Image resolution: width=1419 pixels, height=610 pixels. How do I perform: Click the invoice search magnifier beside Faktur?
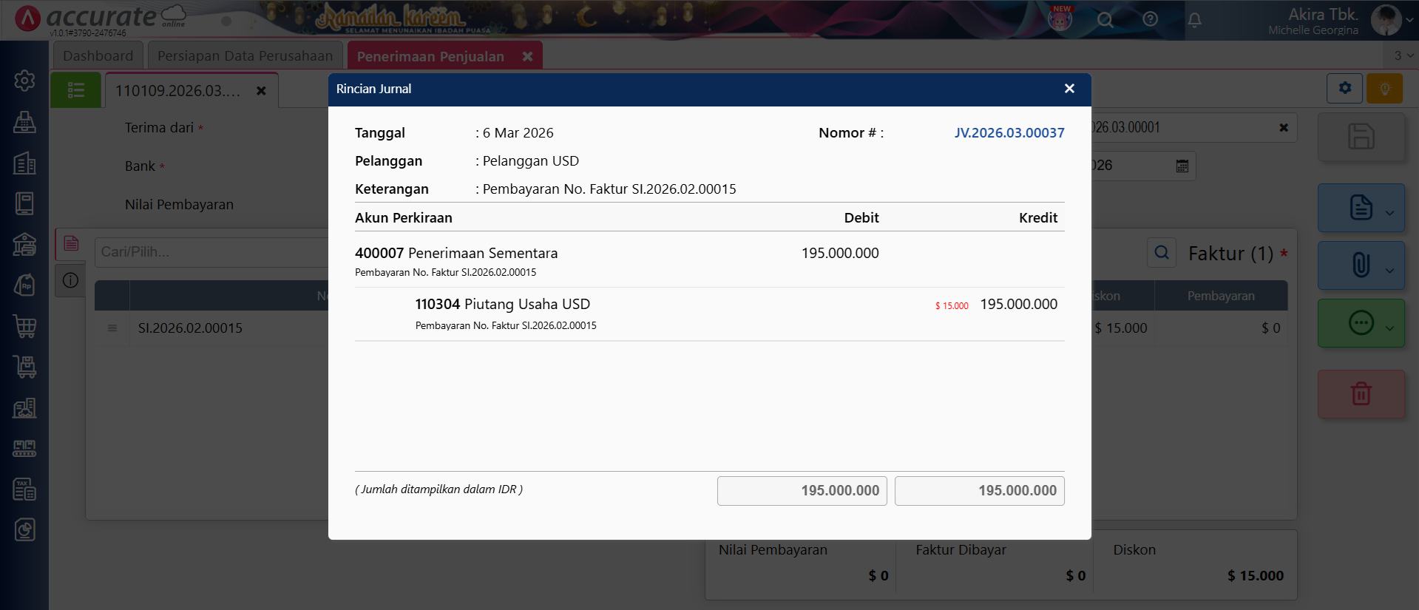(1161, 253)
